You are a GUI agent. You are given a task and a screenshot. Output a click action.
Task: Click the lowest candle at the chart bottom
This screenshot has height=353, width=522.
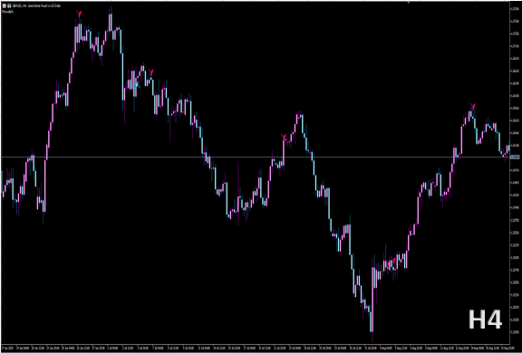click(x=372, y=300)
